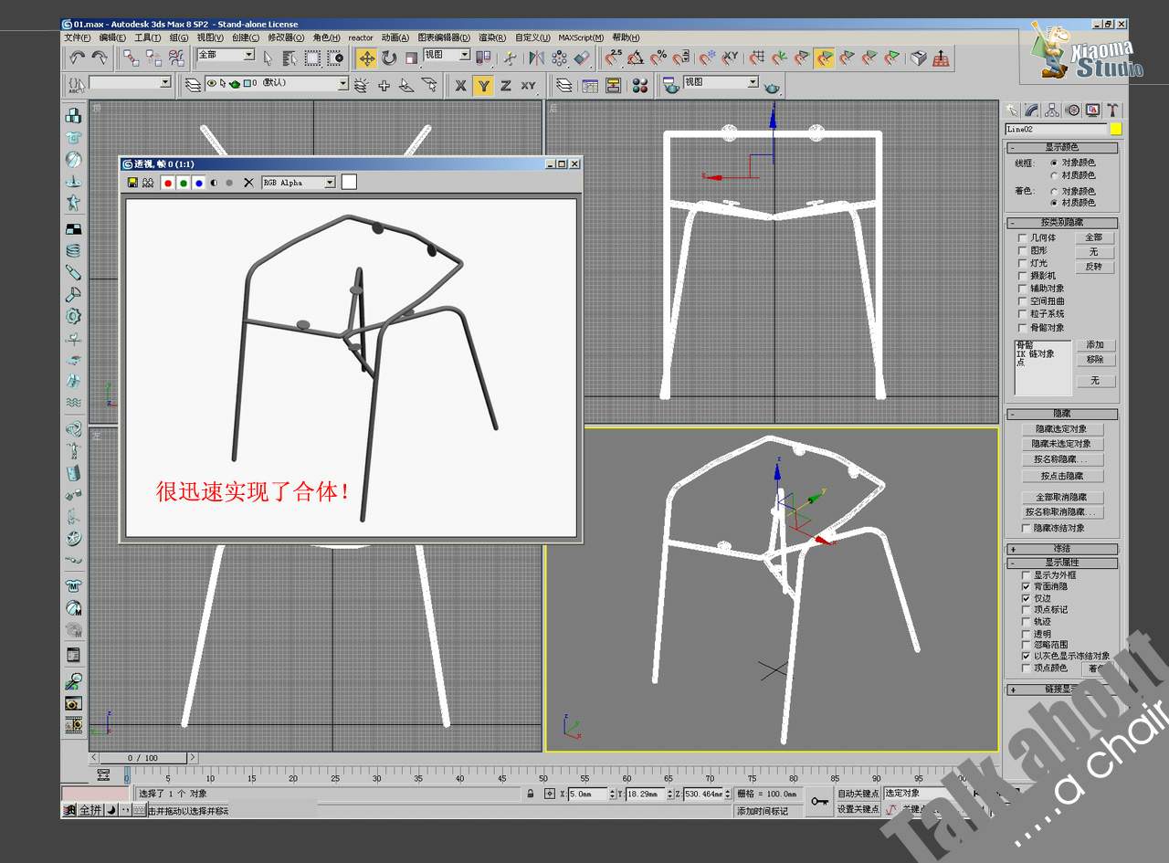Click the Undo arrow in the main toolbar

coord(78,58)
